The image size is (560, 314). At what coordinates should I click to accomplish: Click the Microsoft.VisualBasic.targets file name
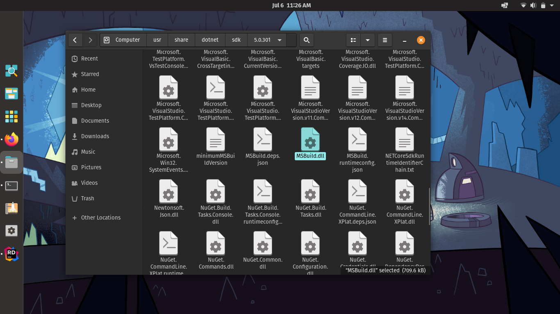pos(310,59)
